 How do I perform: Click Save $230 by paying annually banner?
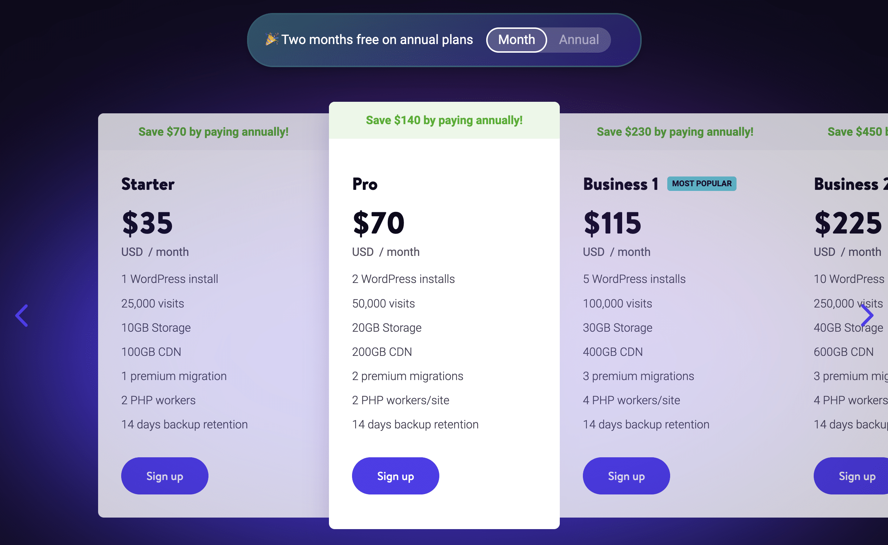pos(675,132)
